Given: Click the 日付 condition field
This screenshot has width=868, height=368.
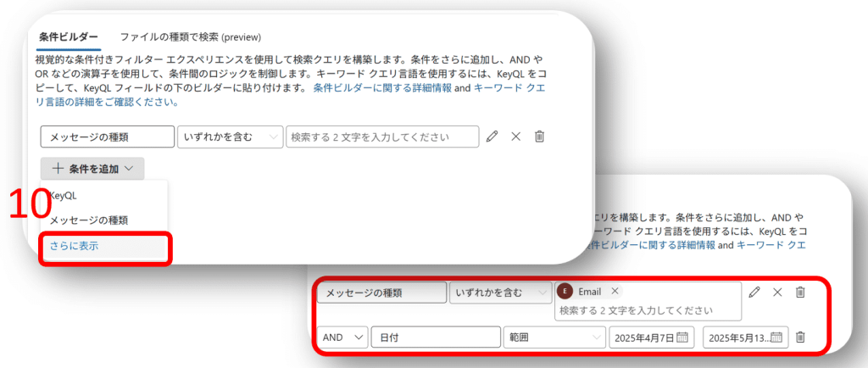Looking at the screenshot, I should coord(435,337).
